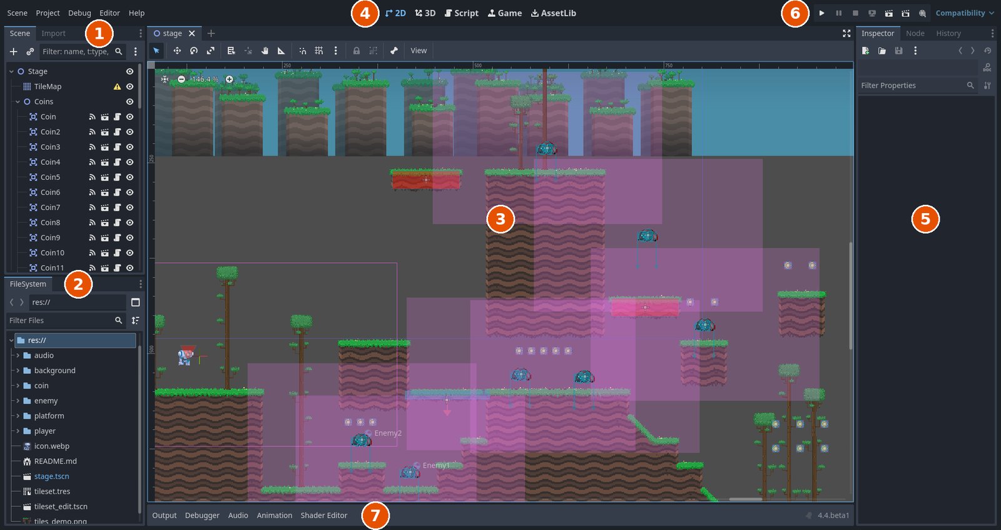The height and width of the screenshot is (530, 1001).
Task: Run the current scene clapperboard icon
Action: click(x=889, y=13)
